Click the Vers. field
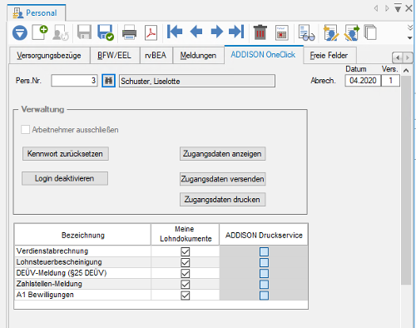The image size is (416, 328). tap(390, 81)
